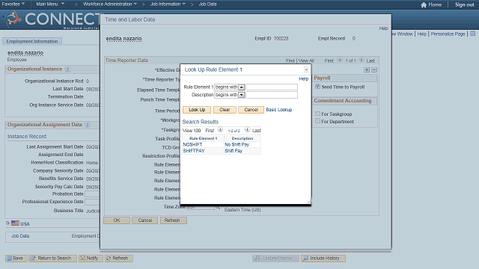This screenshot has height=269, width=479.
Task: Open Organizational Assignment Data help icon
Action: click(x=88, y=125)
